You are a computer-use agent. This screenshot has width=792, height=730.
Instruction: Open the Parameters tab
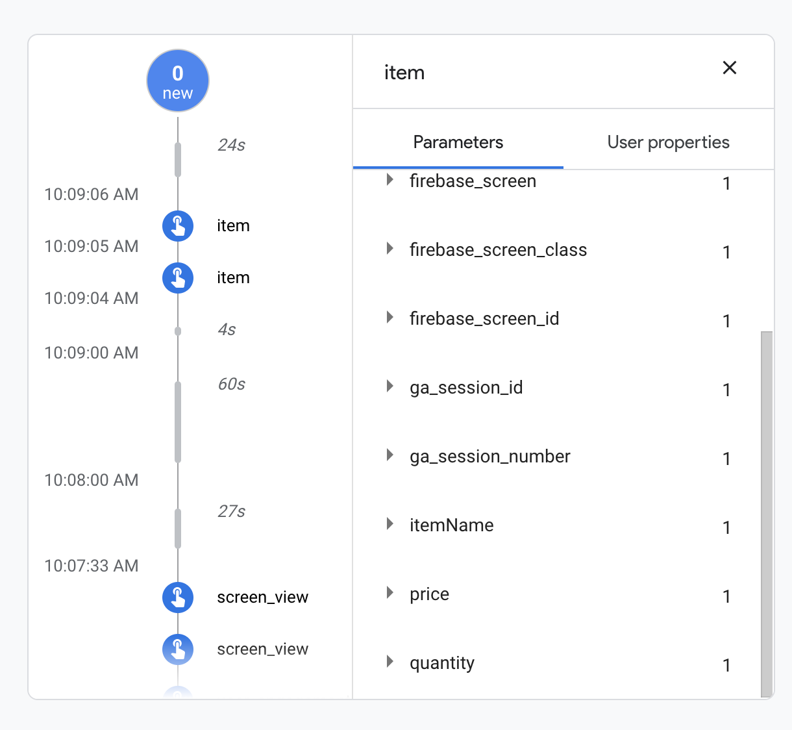458,142
